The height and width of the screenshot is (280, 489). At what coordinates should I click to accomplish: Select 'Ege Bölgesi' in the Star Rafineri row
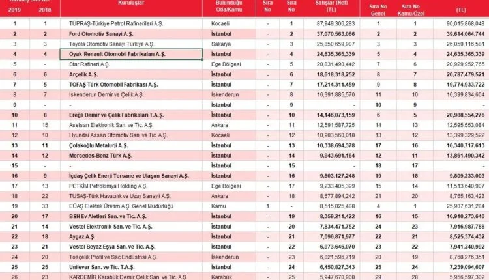226,64
